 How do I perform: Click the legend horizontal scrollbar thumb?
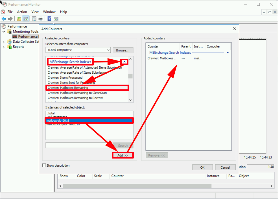coord(137,186)
